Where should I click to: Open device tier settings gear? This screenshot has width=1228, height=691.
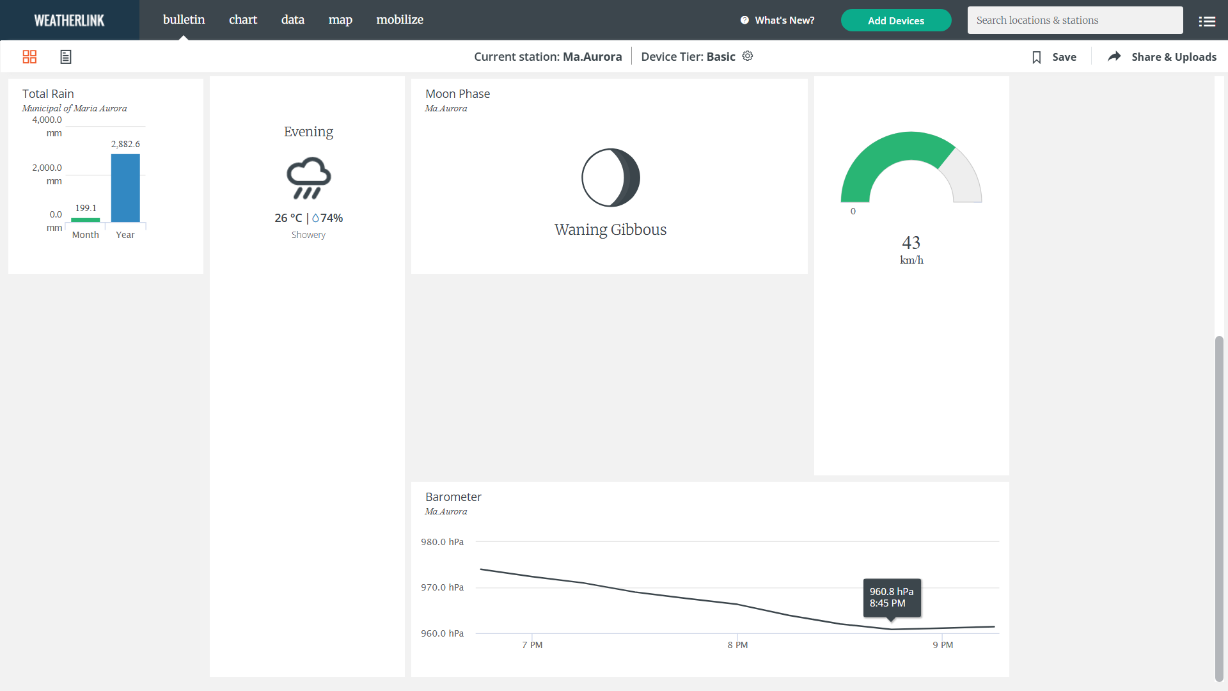(748, 56)
